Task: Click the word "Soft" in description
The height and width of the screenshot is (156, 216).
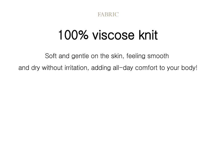Action: 51,56
